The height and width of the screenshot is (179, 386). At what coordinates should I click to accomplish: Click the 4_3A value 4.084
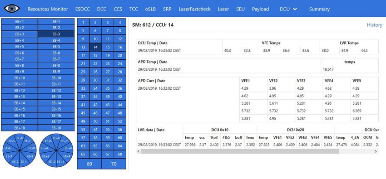tap(355, 145)
